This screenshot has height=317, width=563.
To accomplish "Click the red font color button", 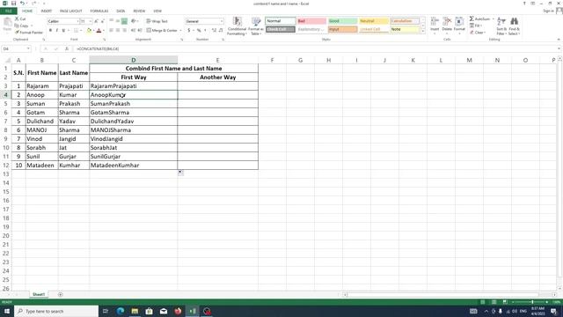I will click(99, 31).
